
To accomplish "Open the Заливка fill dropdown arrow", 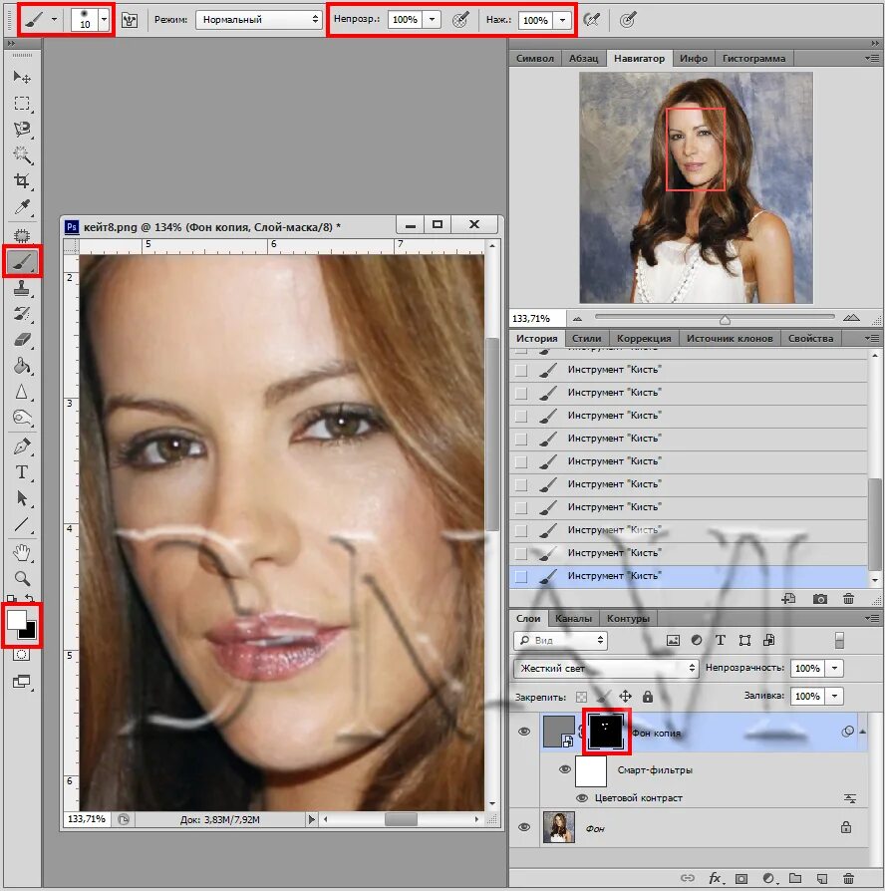I will coord(834,696).
